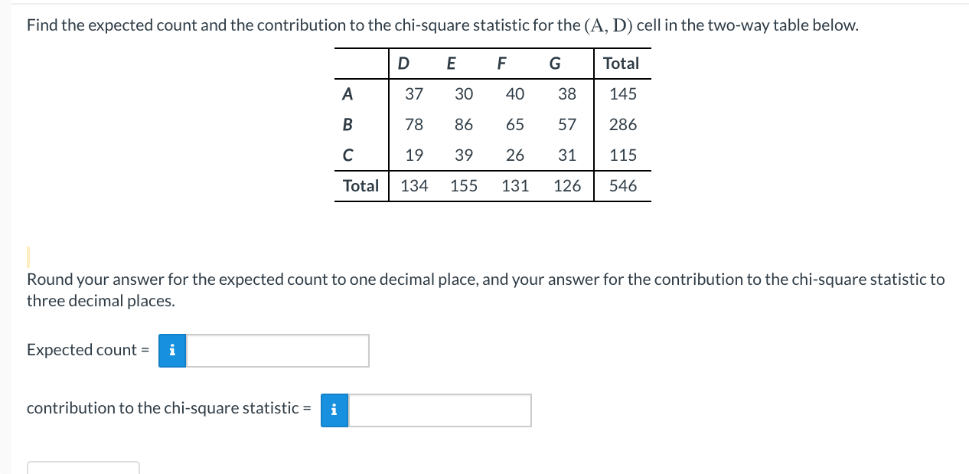The width and height of the screenshot is (969, 474).
Task: Click the column header F
Action: tap(501, 63)
